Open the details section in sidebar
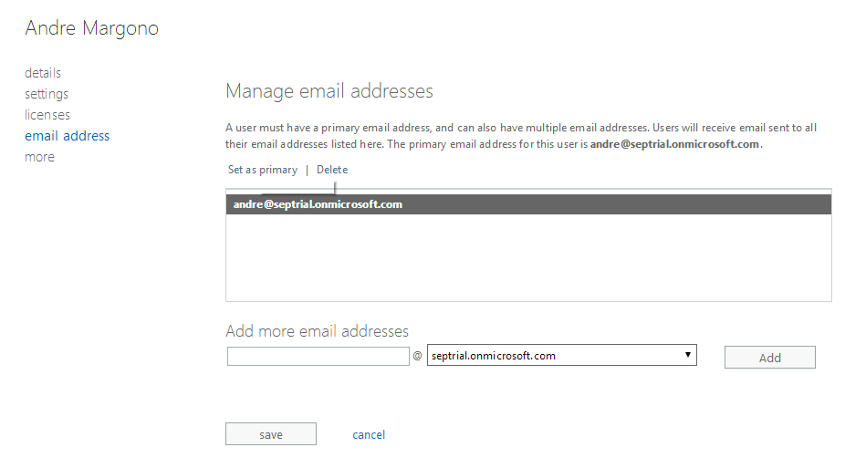The image size is (845, 458). [x=43, y=73]
